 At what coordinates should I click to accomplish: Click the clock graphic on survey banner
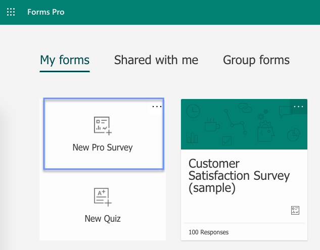point(194,111)
